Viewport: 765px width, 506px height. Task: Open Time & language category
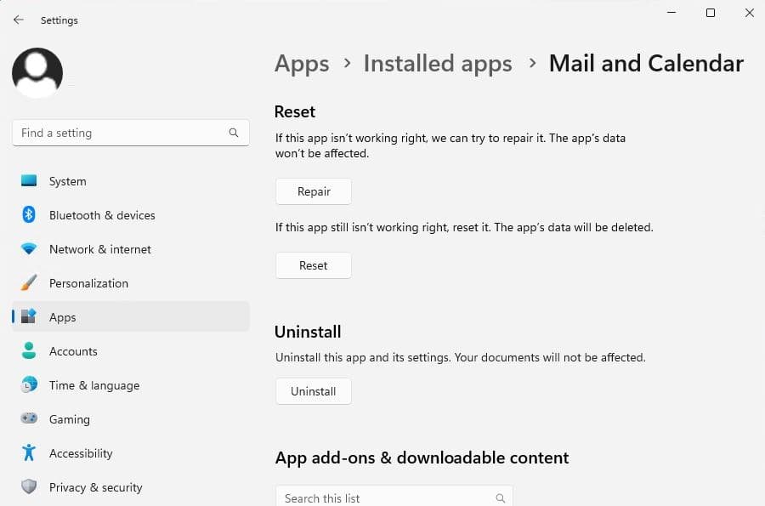tap(131, 385)
